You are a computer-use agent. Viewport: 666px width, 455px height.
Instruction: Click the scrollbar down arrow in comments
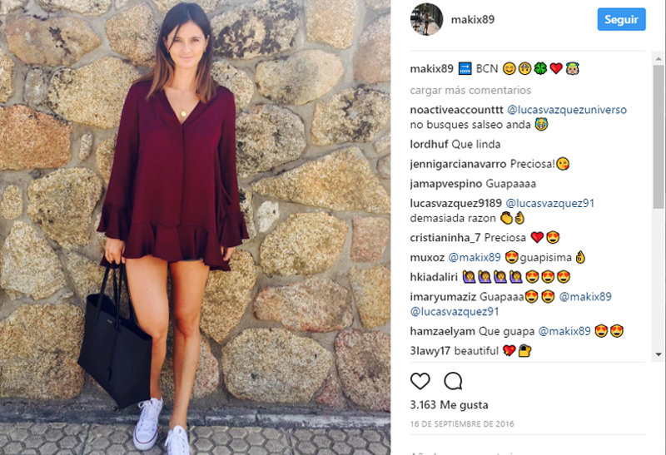pyautogui.click(x=659, y=354)
